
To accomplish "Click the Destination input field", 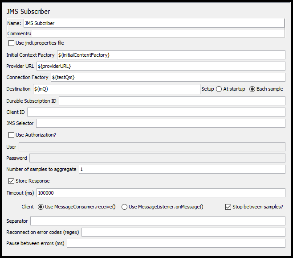I will point(116,89).
